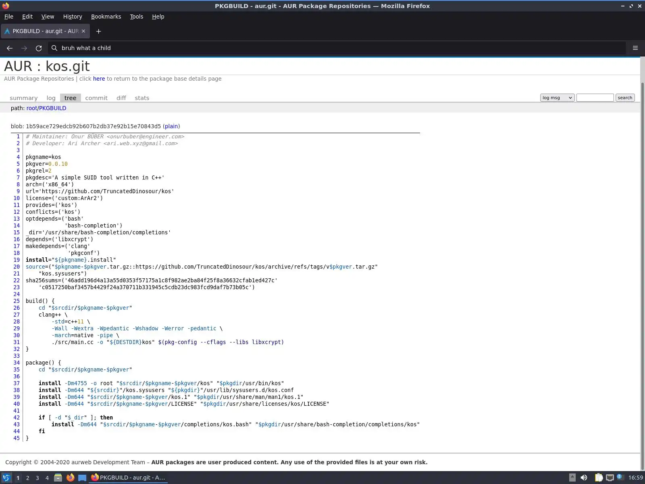645x484 pixels.
Task: Jump to line number 9
Action: [x=18, y=192]
